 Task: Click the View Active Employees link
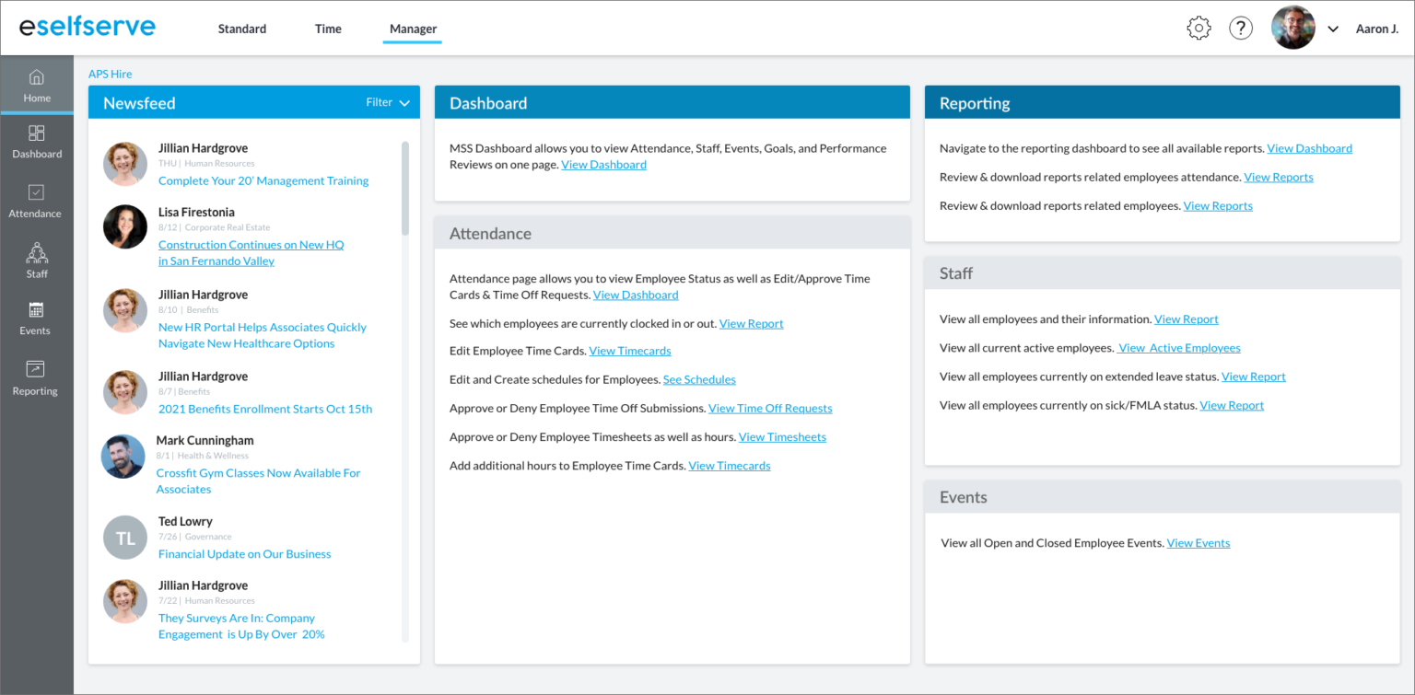(x=1180, y=348)
